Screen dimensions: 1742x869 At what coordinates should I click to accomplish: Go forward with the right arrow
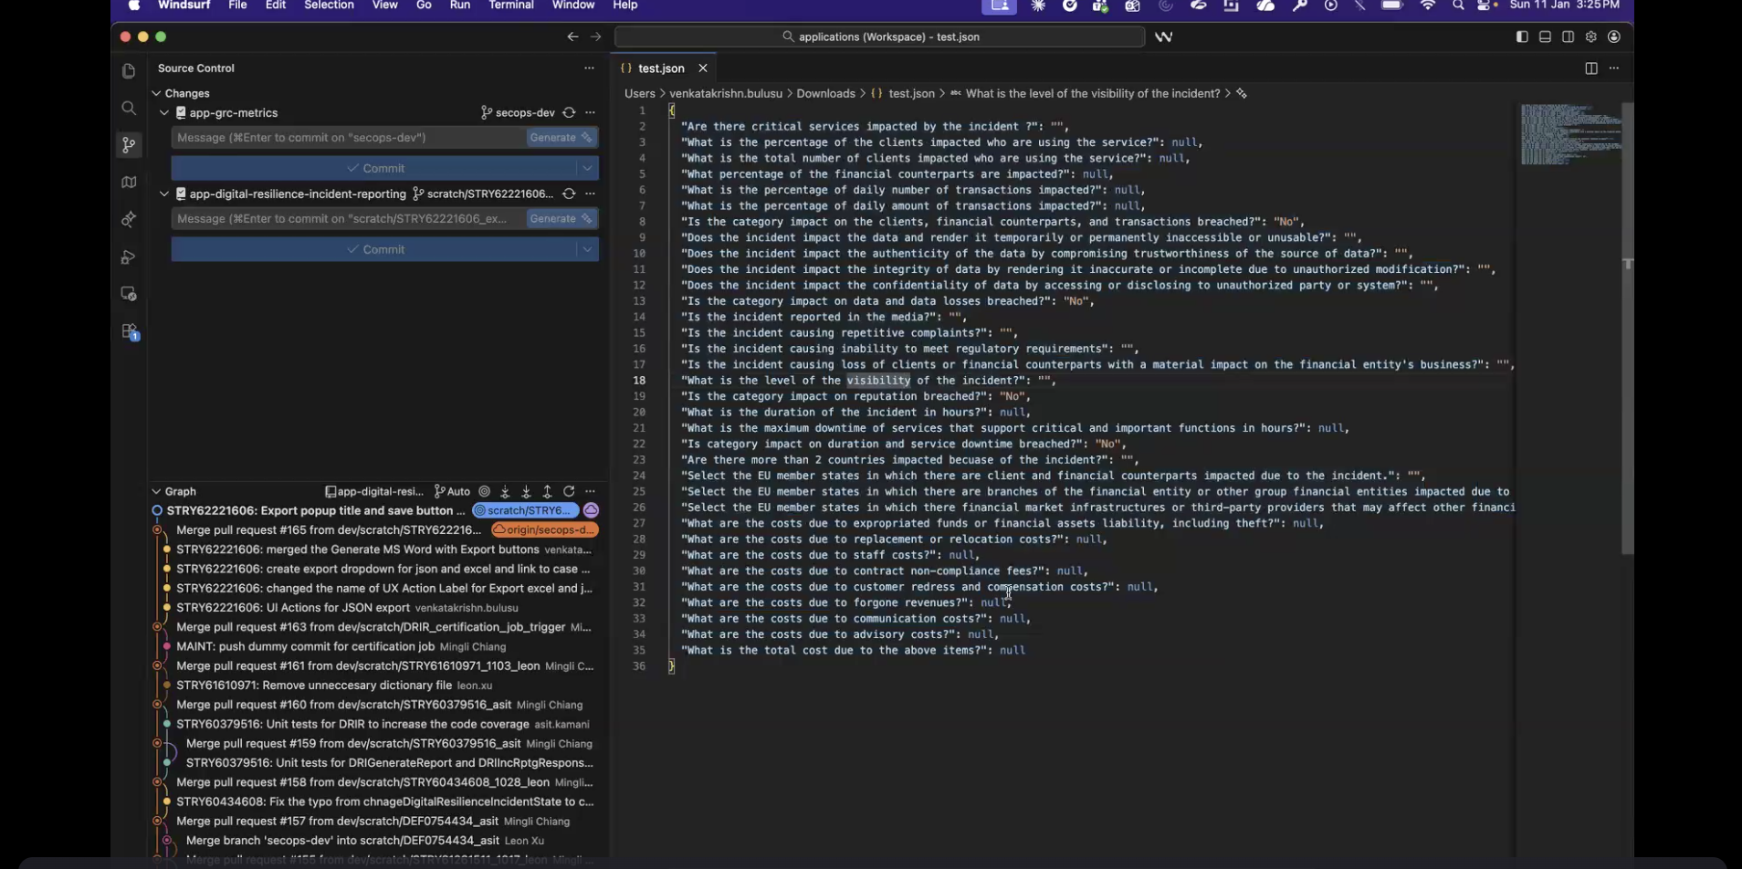click(595, 37)
